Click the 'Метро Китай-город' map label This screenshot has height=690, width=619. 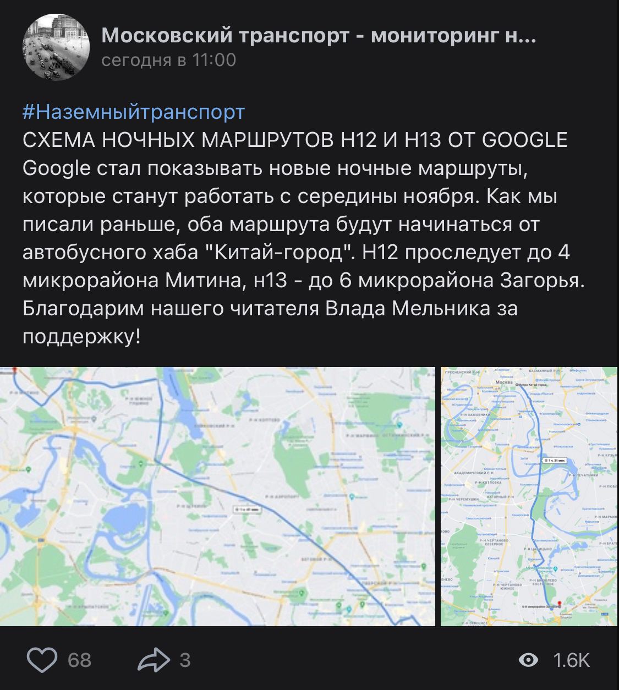point(532,385)
